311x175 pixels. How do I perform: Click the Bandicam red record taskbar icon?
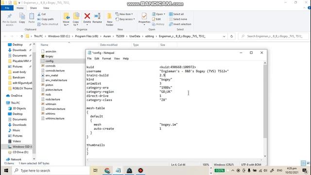pos(140,171)
